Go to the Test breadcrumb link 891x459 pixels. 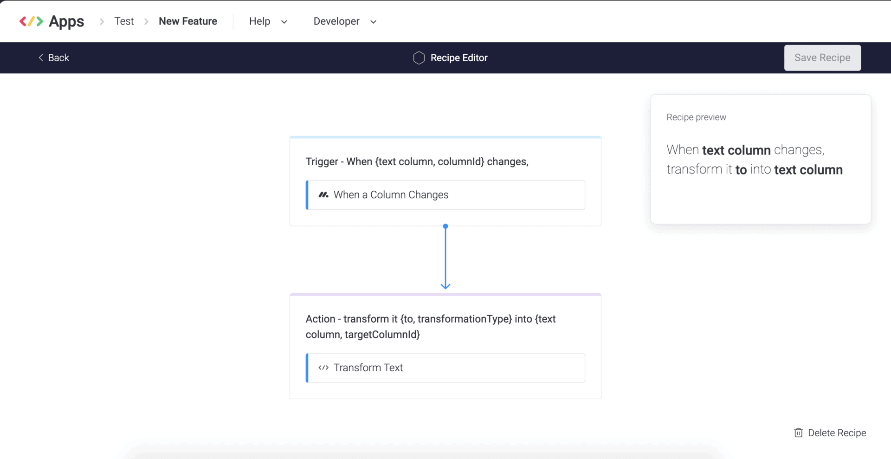[124, 21]
